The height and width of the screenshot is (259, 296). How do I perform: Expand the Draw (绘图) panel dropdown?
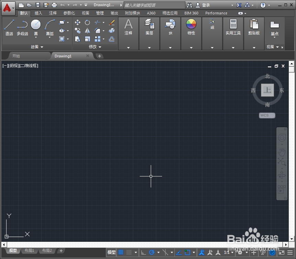click(x=37, y=47)
